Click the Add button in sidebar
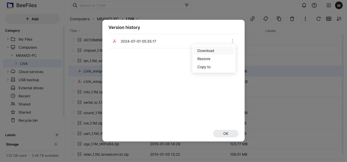 32,19
